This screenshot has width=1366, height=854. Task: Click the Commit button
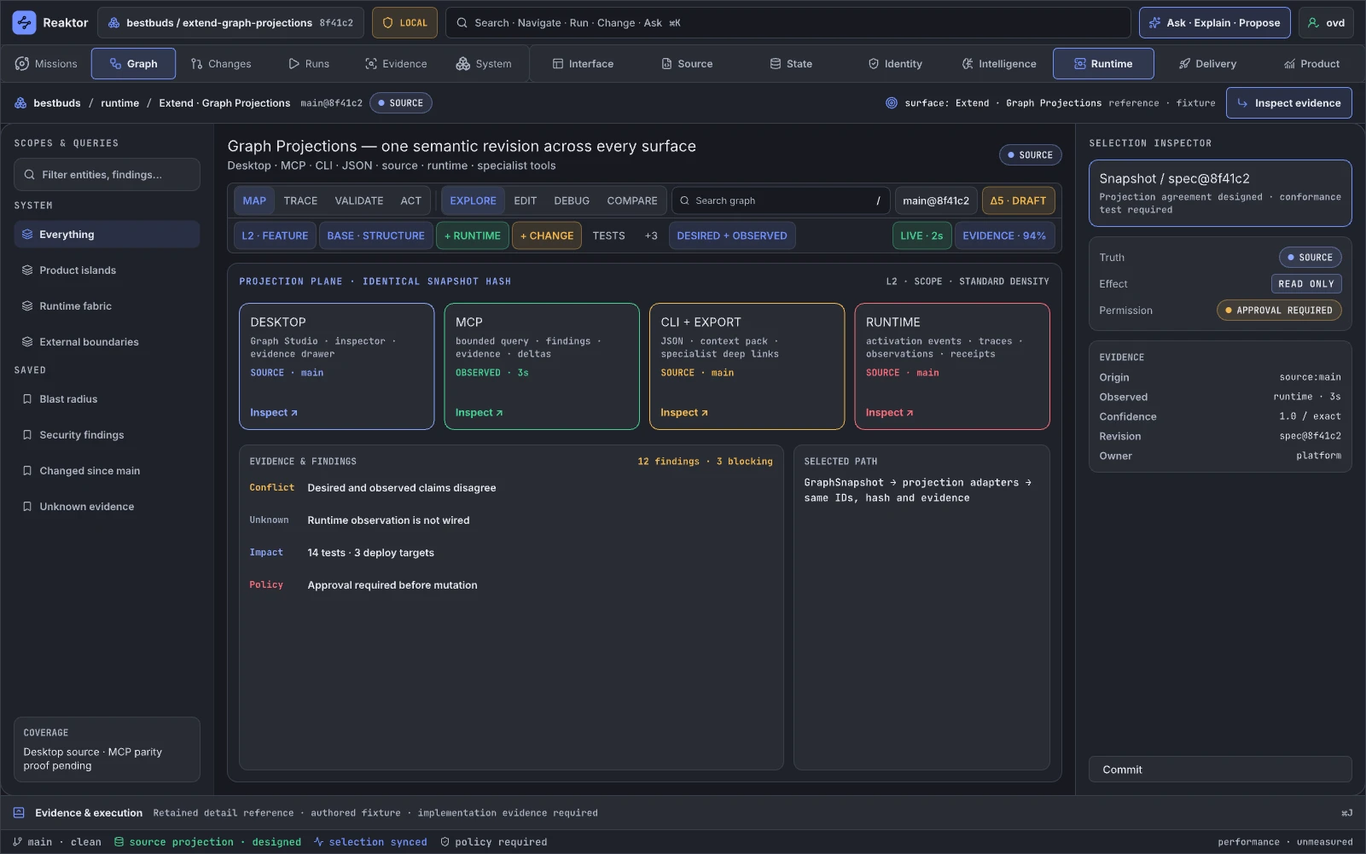pyautogui.click(x=1220, y=770)
